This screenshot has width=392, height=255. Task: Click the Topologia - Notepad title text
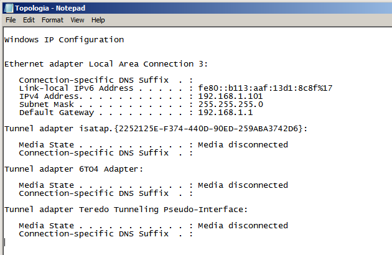50,8
